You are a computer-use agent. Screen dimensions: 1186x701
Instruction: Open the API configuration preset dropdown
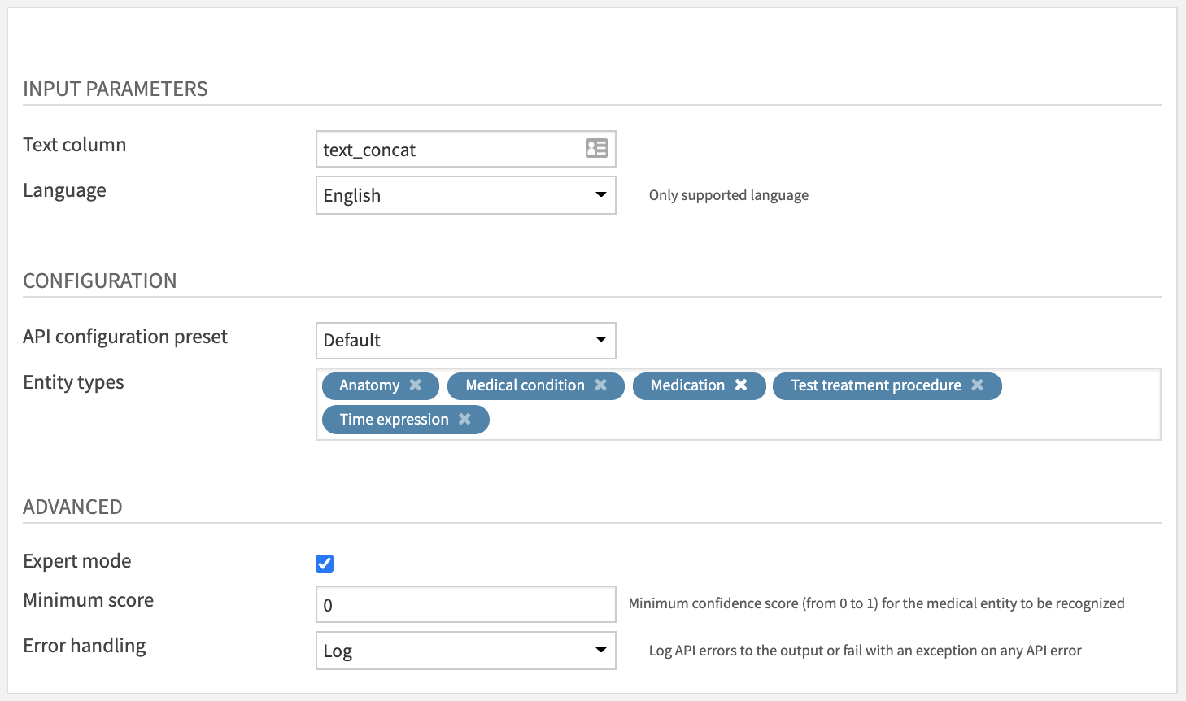pos(601,340)
